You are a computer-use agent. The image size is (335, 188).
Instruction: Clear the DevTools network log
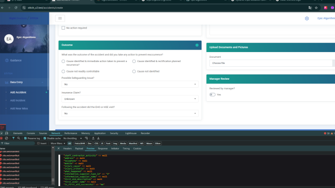click(7, 138)
